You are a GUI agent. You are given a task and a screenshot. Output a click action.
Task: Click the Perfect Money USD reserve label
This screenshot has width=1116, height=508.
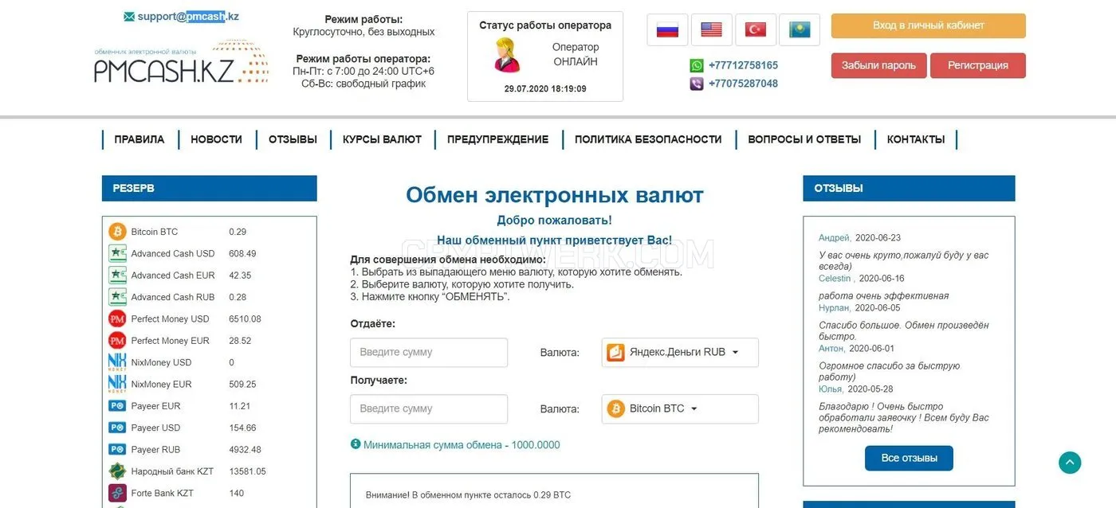171,318
